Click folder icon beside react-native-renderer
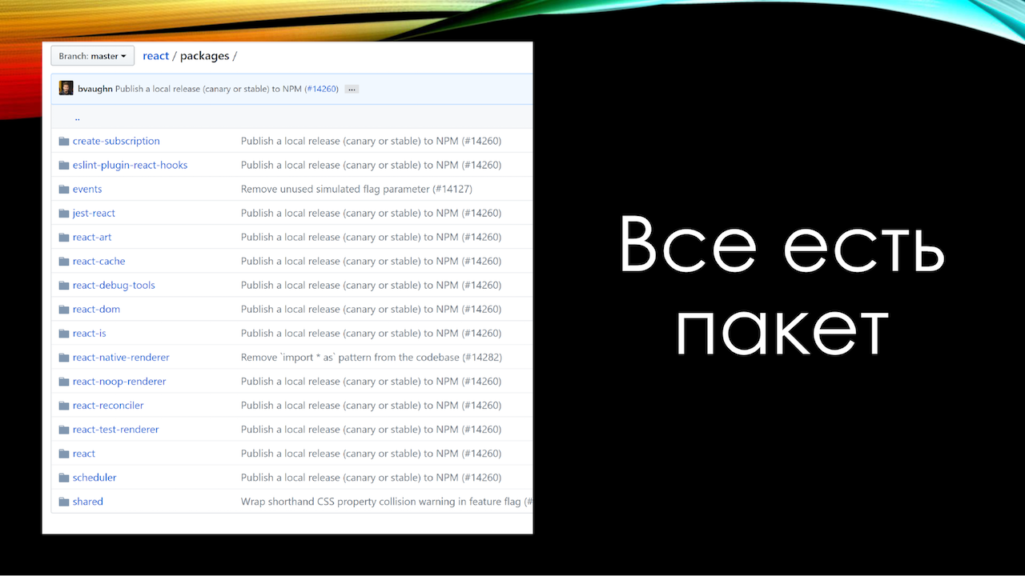The width and height of the screenshot is (1025, 576). 64,358
